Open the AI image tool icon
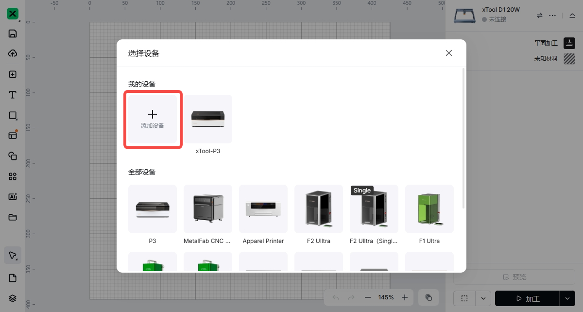The height and width of the screenshot is (312, 583). (x=13, y=197)
